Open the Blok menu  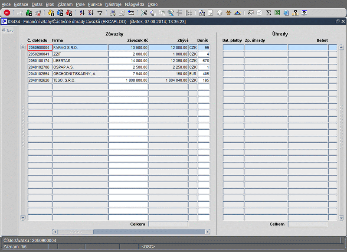pos(50,4)
